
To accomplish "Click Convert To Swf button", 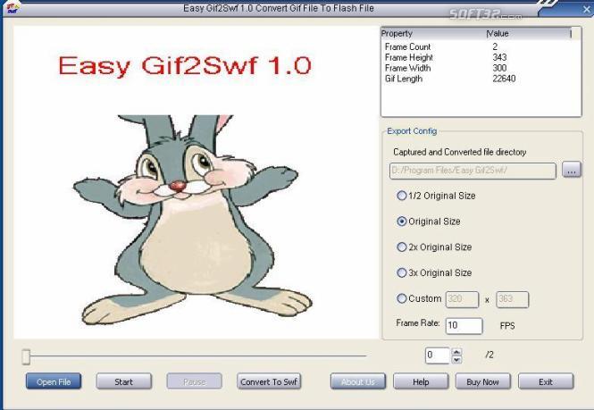I will pyautogui.click(x=269, y=381).
